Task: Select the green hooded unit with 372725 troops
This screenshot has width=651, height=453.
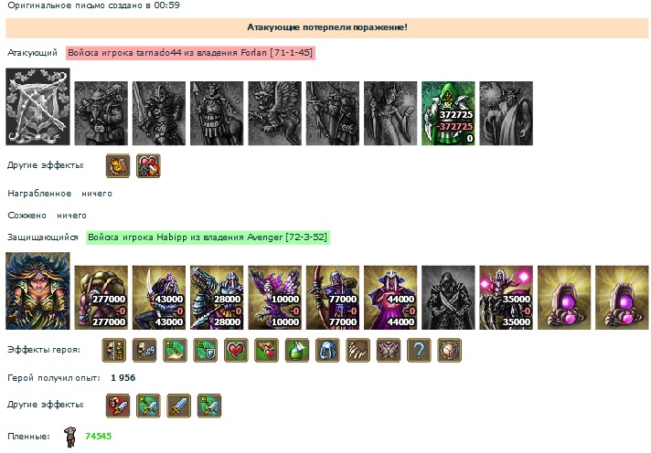Action: pos(448,113)
